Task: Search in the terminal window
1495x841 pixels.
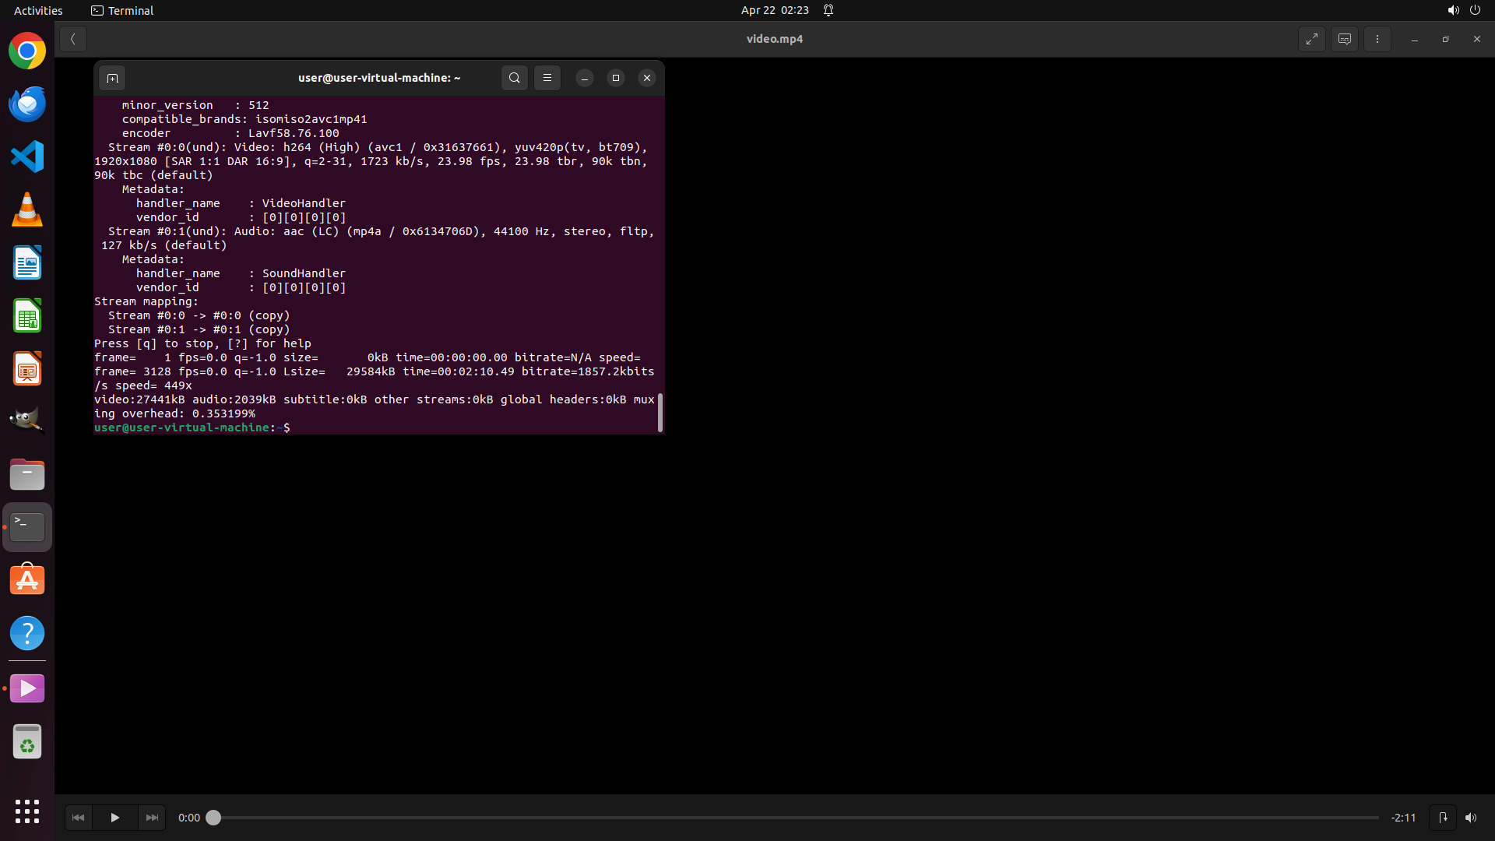Action: [514, 78]
